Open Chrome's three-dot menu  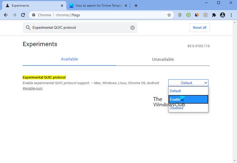click(231, 15)
